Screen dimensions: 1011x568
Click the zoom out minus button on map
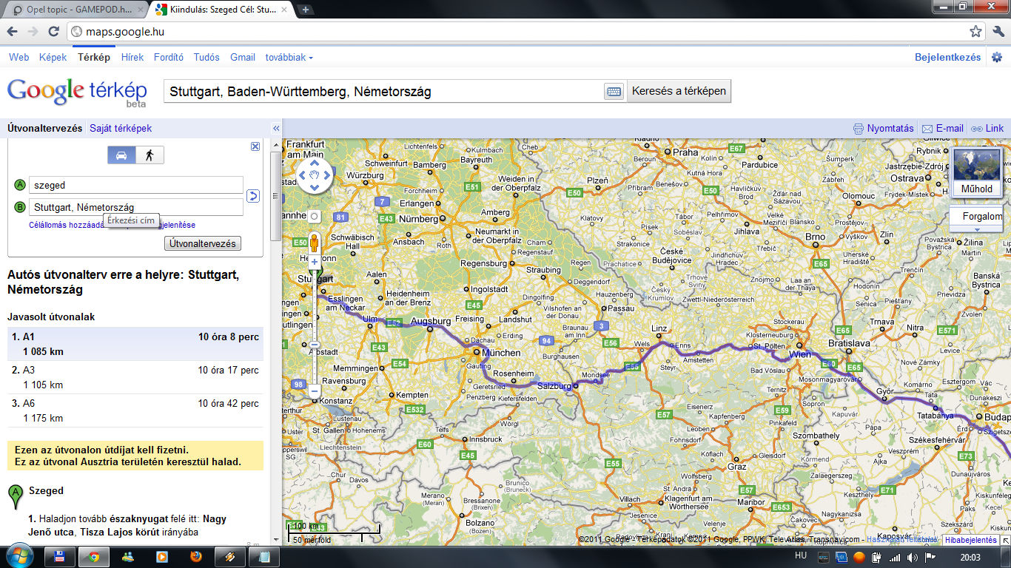[315, 390]
